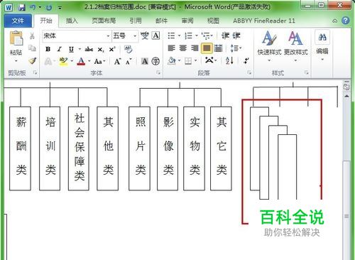Click the enclosed character icon

coord(155,62)
